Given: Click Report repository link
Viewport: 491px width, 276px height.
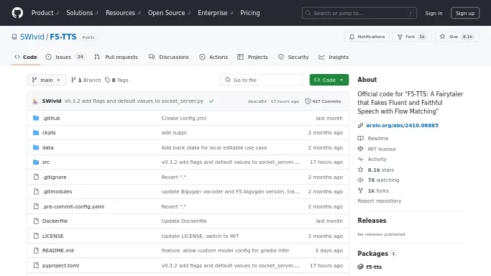Looking at the screenshot, I should 379,201.
